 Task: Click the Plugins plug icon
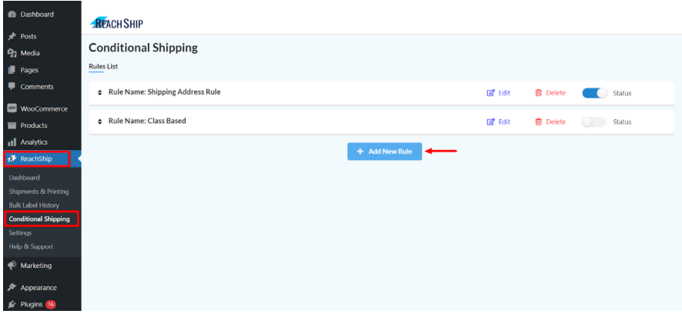[x=12, y=305]
